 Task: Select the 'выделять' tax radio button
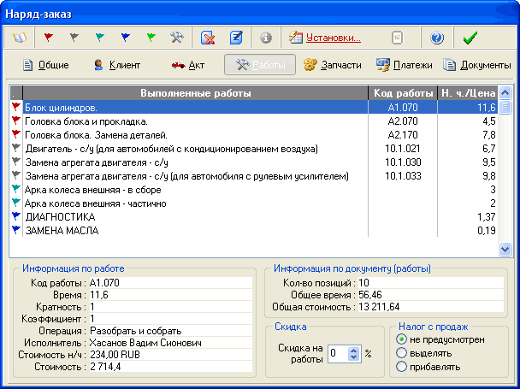[401, 353]
